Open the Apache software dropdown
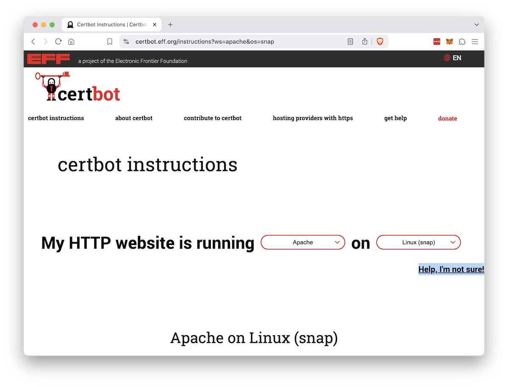 coord(303,242)
